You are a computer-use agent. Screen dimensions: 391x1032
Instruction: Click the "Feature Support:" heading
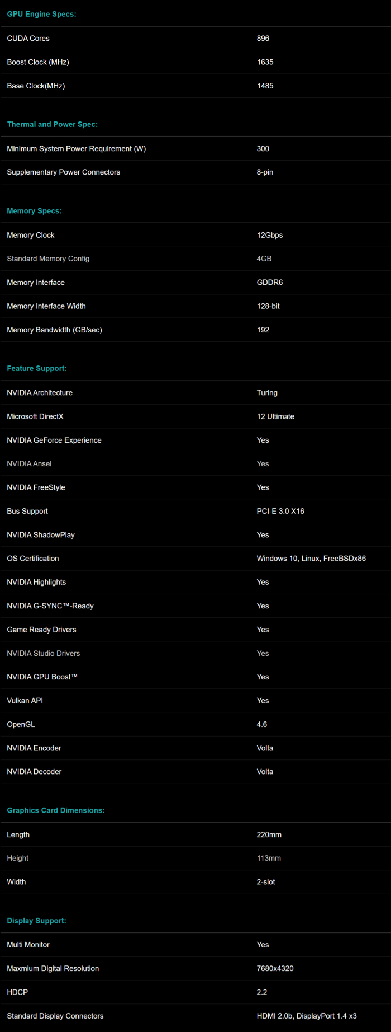click(x=36, y=368)
